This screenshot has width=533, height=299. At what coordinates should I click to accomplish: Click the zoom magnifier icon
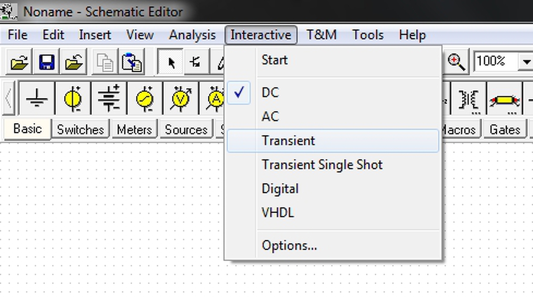coord(456,63)
